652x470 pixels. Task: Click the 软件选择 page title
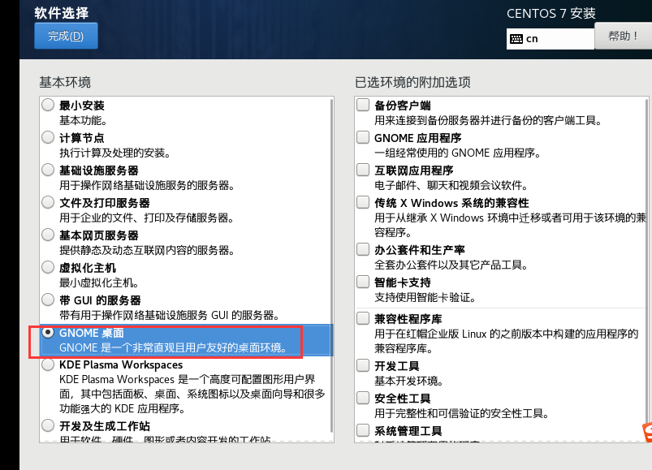click(x=62, y=13)
